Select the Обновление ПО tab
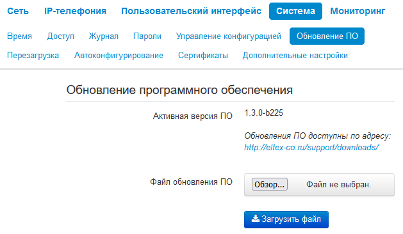 327,36
